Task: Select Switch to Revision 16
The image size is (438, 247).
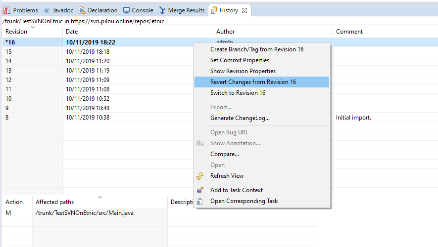Action: pyautogui.click(x=238, y=93)
